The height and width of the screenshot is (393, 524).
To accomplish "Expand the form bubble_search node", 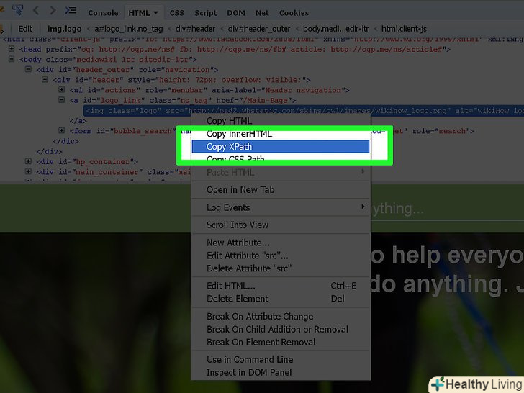I will (61, 130).
